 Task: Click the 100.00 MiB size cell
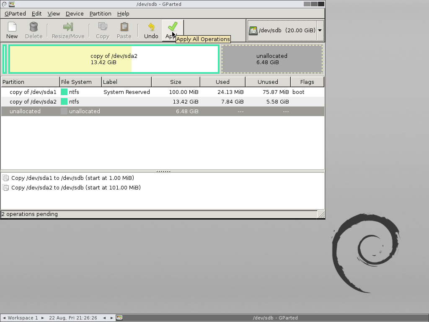tap(183, 92)
